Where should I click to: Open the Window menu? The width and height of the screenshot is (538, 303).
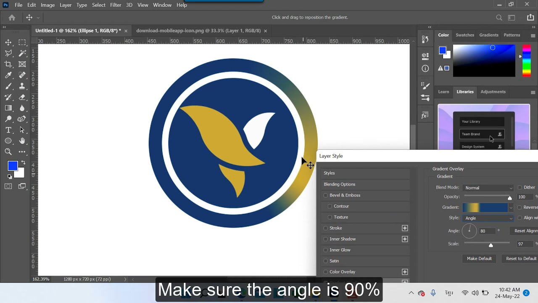(162, 5)
